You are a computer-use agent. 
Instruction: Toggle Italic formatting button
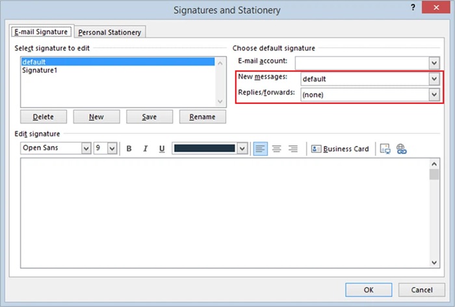pyautogui.click(x=146, y=149)
